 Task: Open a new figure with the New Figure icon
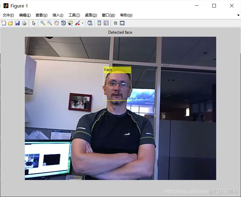click(4, 23)
